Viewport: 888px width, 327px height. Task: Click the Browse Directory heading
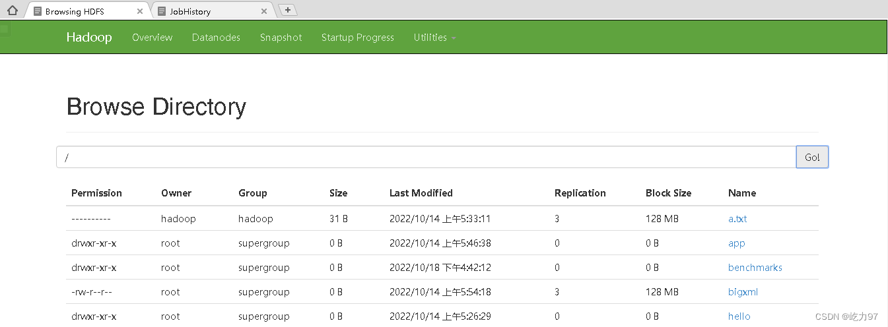(156, 106)
